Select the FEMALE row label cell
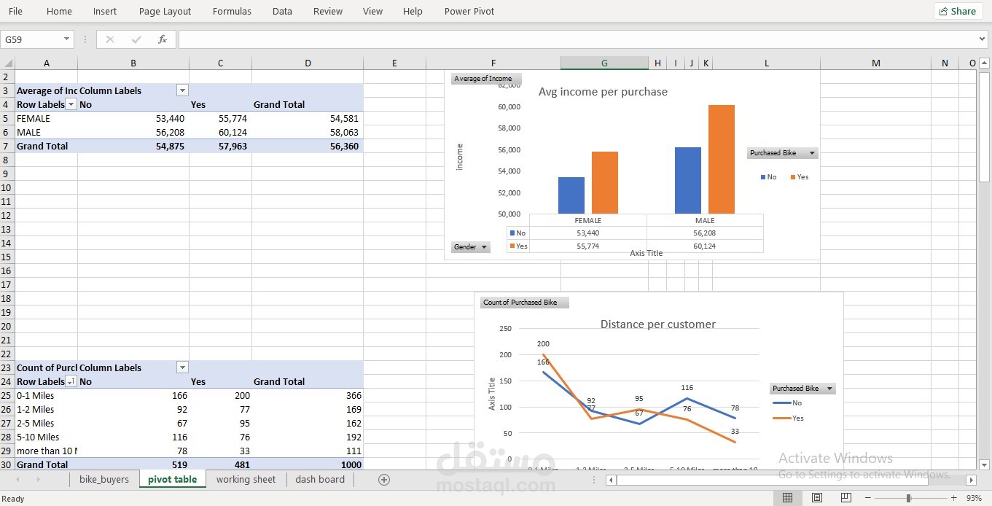 tap(47, 118)
